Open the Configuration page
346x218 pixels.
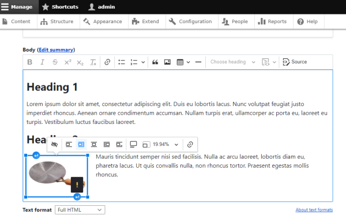point(190,21)
